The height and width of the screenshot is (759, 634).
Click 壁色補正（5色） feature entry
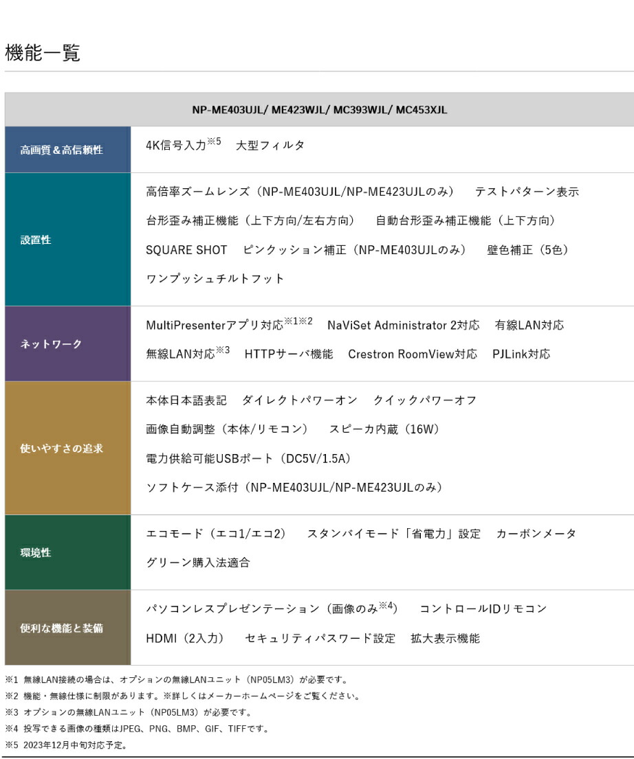click(x=528, y=250)
